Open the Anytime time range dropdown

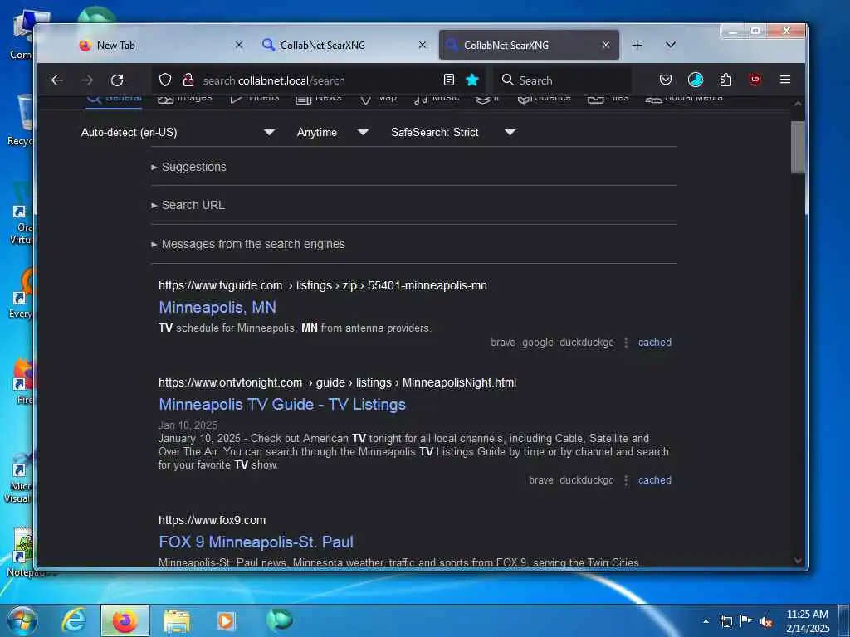tap(332, 132)
